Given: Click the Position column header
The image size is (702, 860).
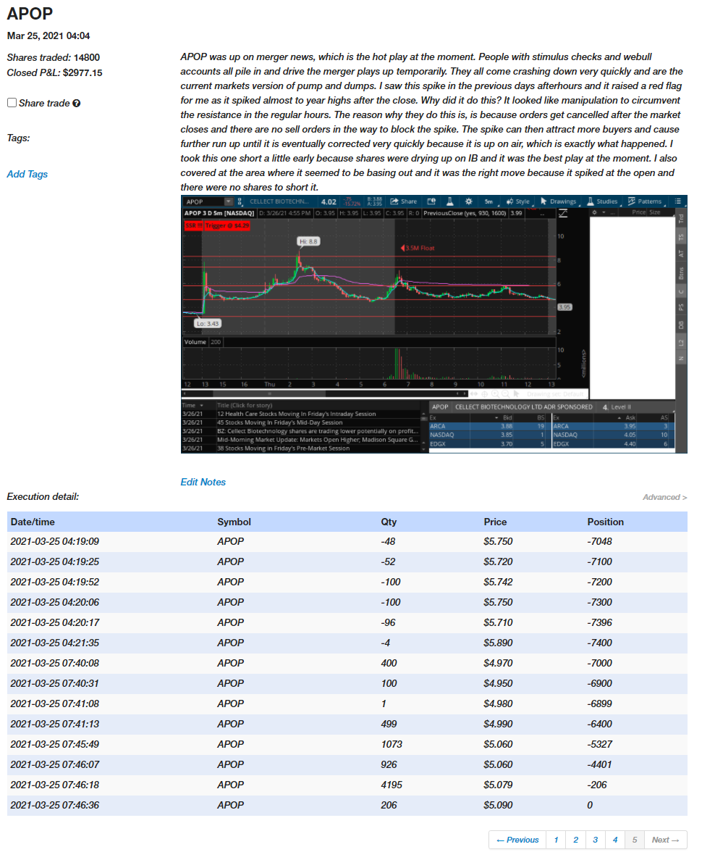Looking at the screenshot, I should (606, 522).
